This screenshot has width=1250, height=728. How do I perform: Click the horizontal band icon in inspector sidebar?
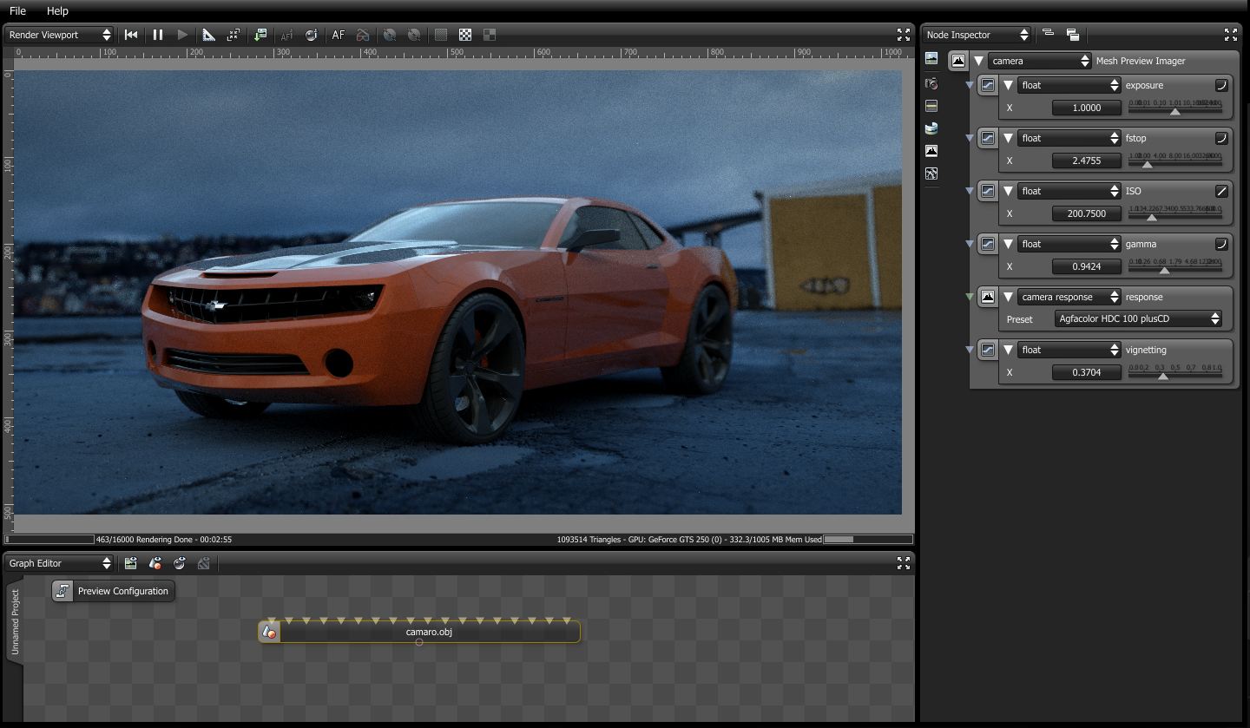tap(931, 106)
